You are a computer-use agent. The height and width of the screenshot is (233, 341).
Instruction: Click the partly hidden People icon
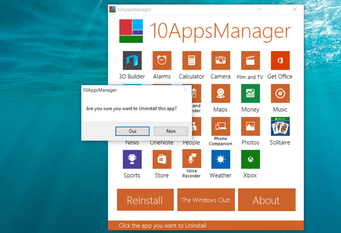pos(197,126)
